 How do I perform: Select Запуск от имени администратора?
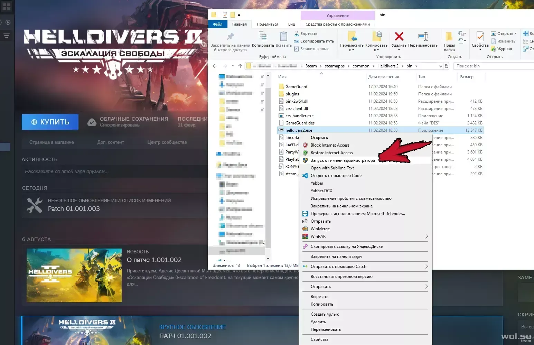pyautogui.click(x=365, y=160)
